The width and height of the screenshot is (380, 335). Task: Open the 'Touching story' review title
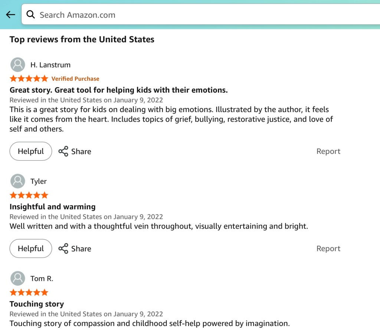37,304
